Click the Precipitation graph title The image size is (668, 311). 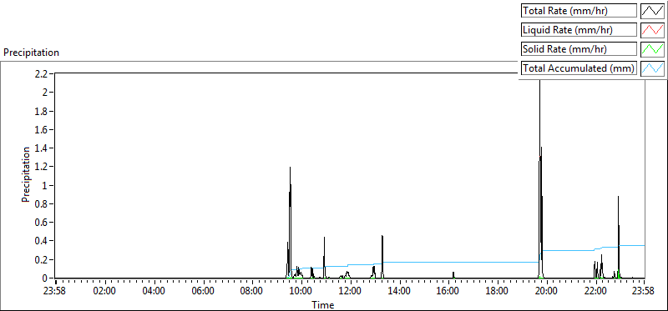click(31, 53)
